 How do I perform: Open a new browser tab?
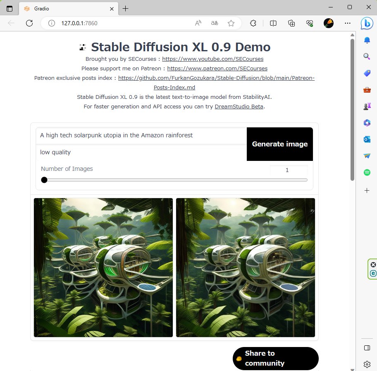pyautogui.click(x=125, y=8)
